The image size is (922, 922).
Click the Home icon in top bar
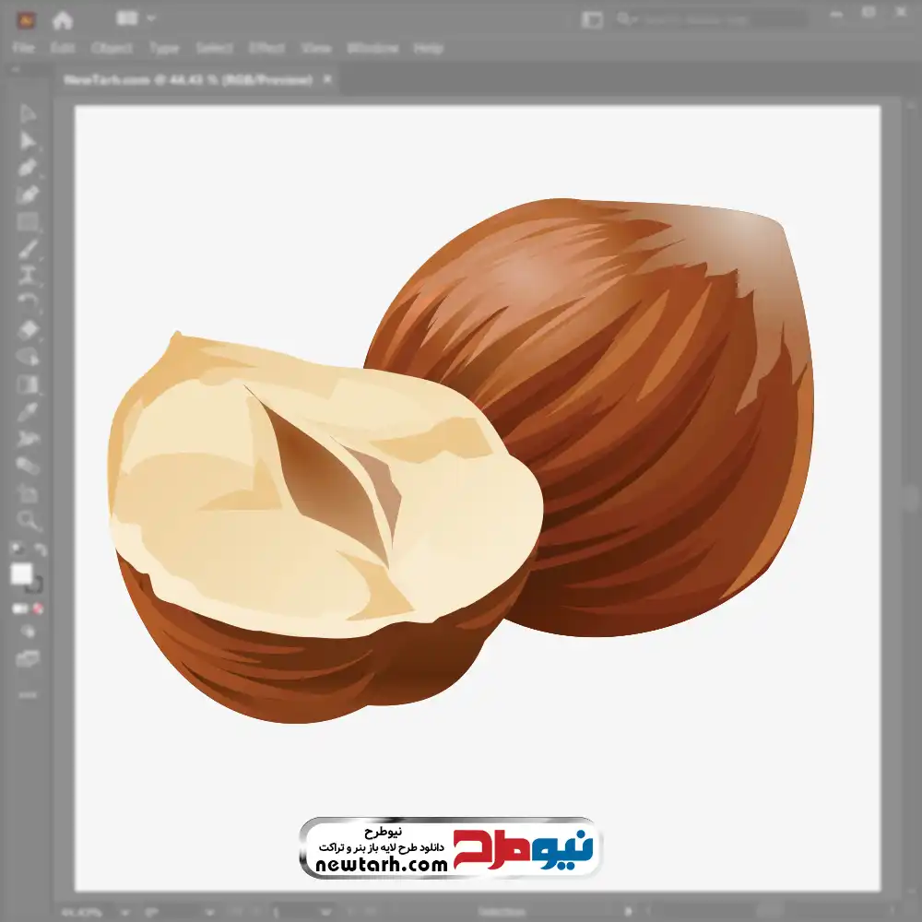pos(63,18)
